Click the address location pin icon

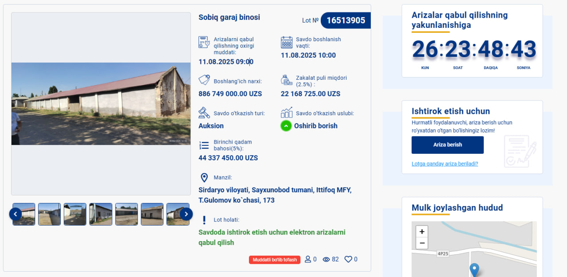click(204, 178)
